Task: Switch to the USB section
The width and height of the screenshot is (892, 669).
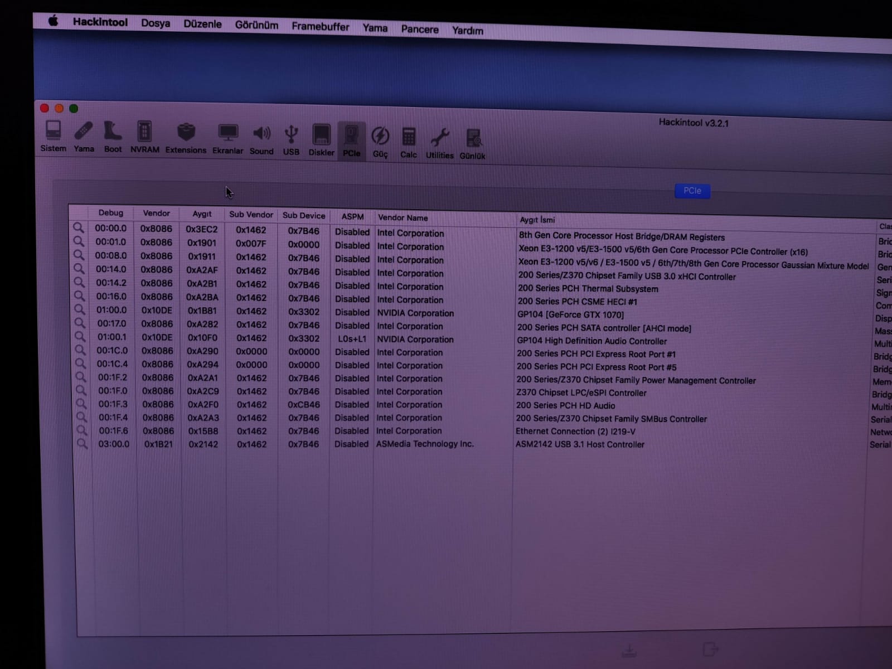Action: (291, 139)
